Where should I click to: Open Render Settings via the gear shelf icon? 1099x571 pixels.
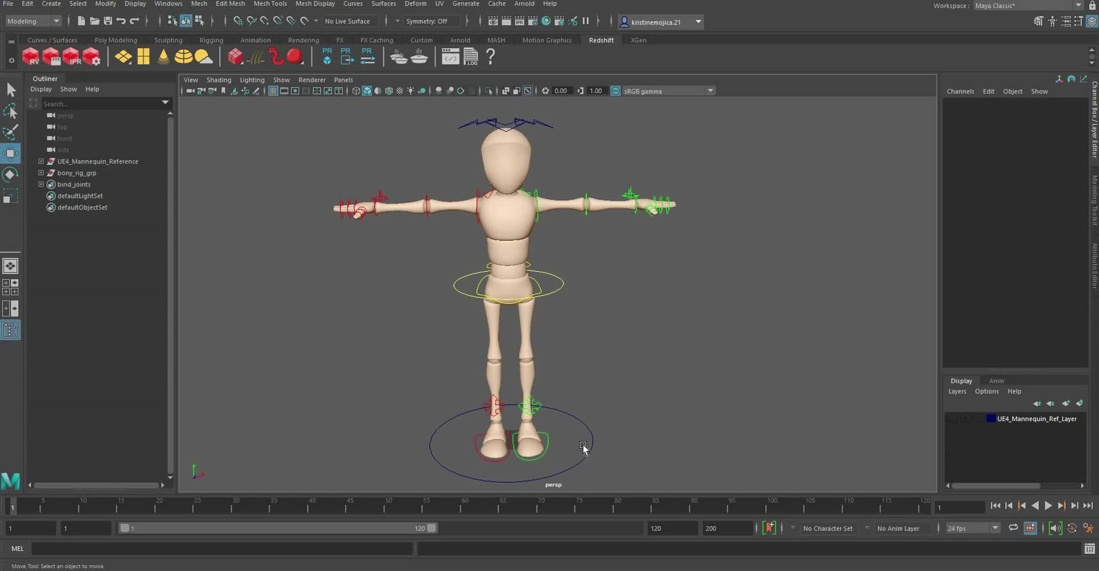coord(92,56)
